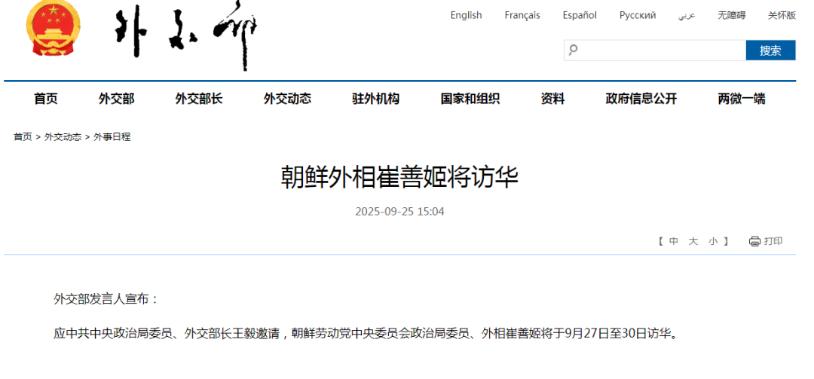Screen dimensions: 814x379
Task: Open 外交动态 navigation menu
Action: (287, 99)
